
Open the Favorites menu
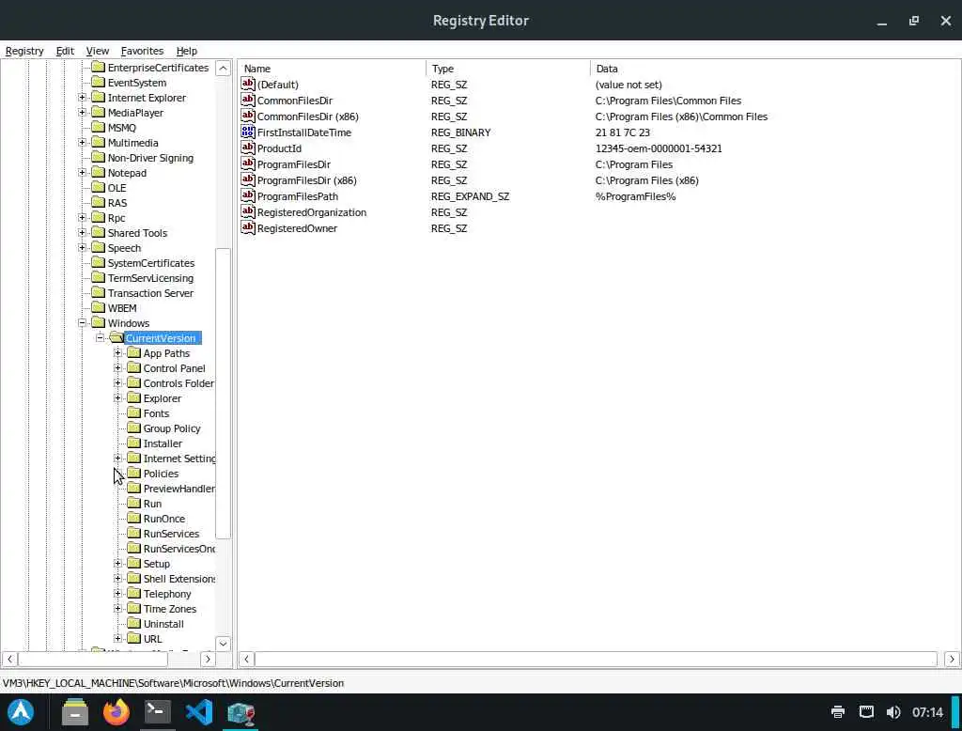coord(143,51)
